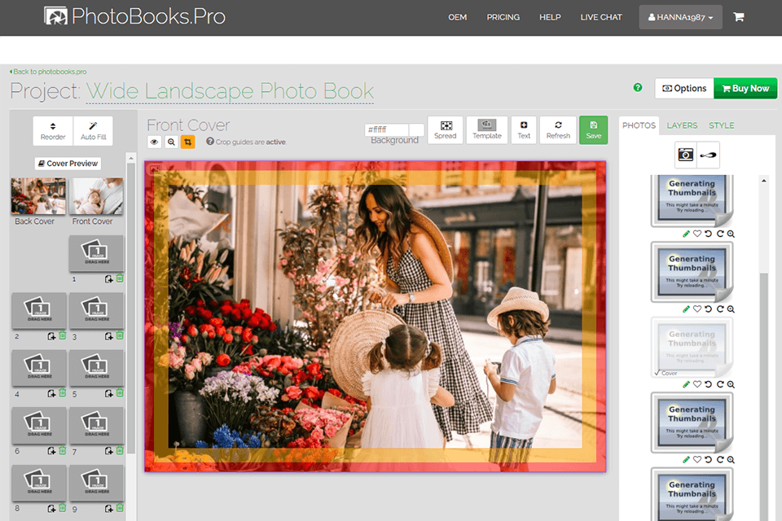The width and height of the screenshot is (782, 521).
Task: Zoom into the first photo thumbnail
Action: point(731,234)
